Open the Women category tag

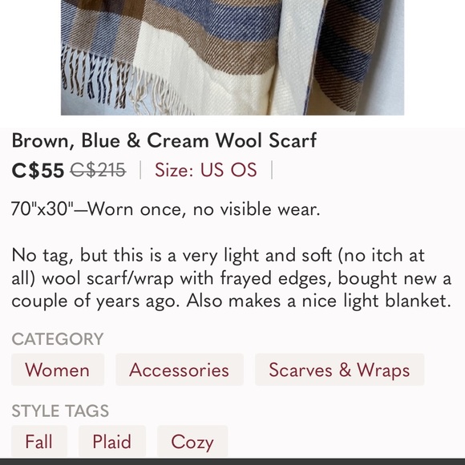(58, 370)
